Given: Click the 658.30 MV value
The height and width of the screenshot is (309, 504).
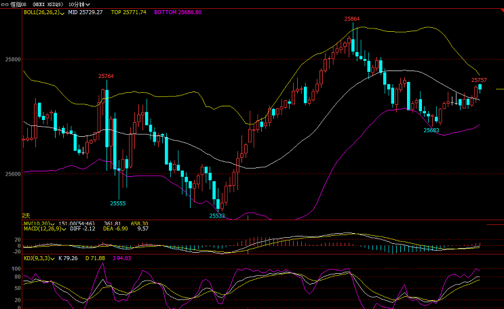Looking at the screenshot, I should tap(140, 223).
